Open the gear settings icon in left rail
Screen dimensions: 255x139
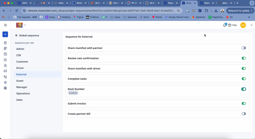[5, 82]
